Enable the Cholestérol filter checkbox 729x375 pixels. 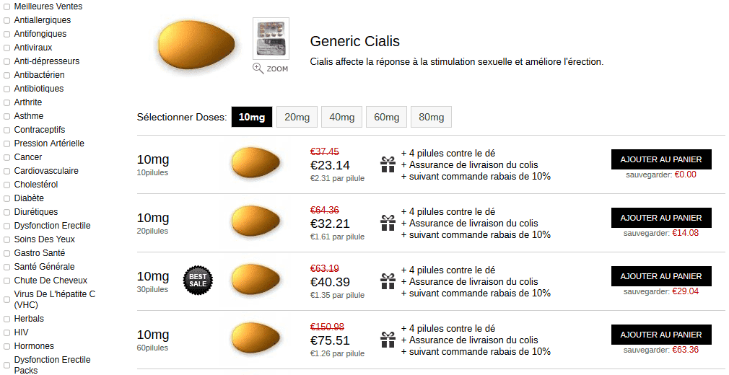coord(7,185)
